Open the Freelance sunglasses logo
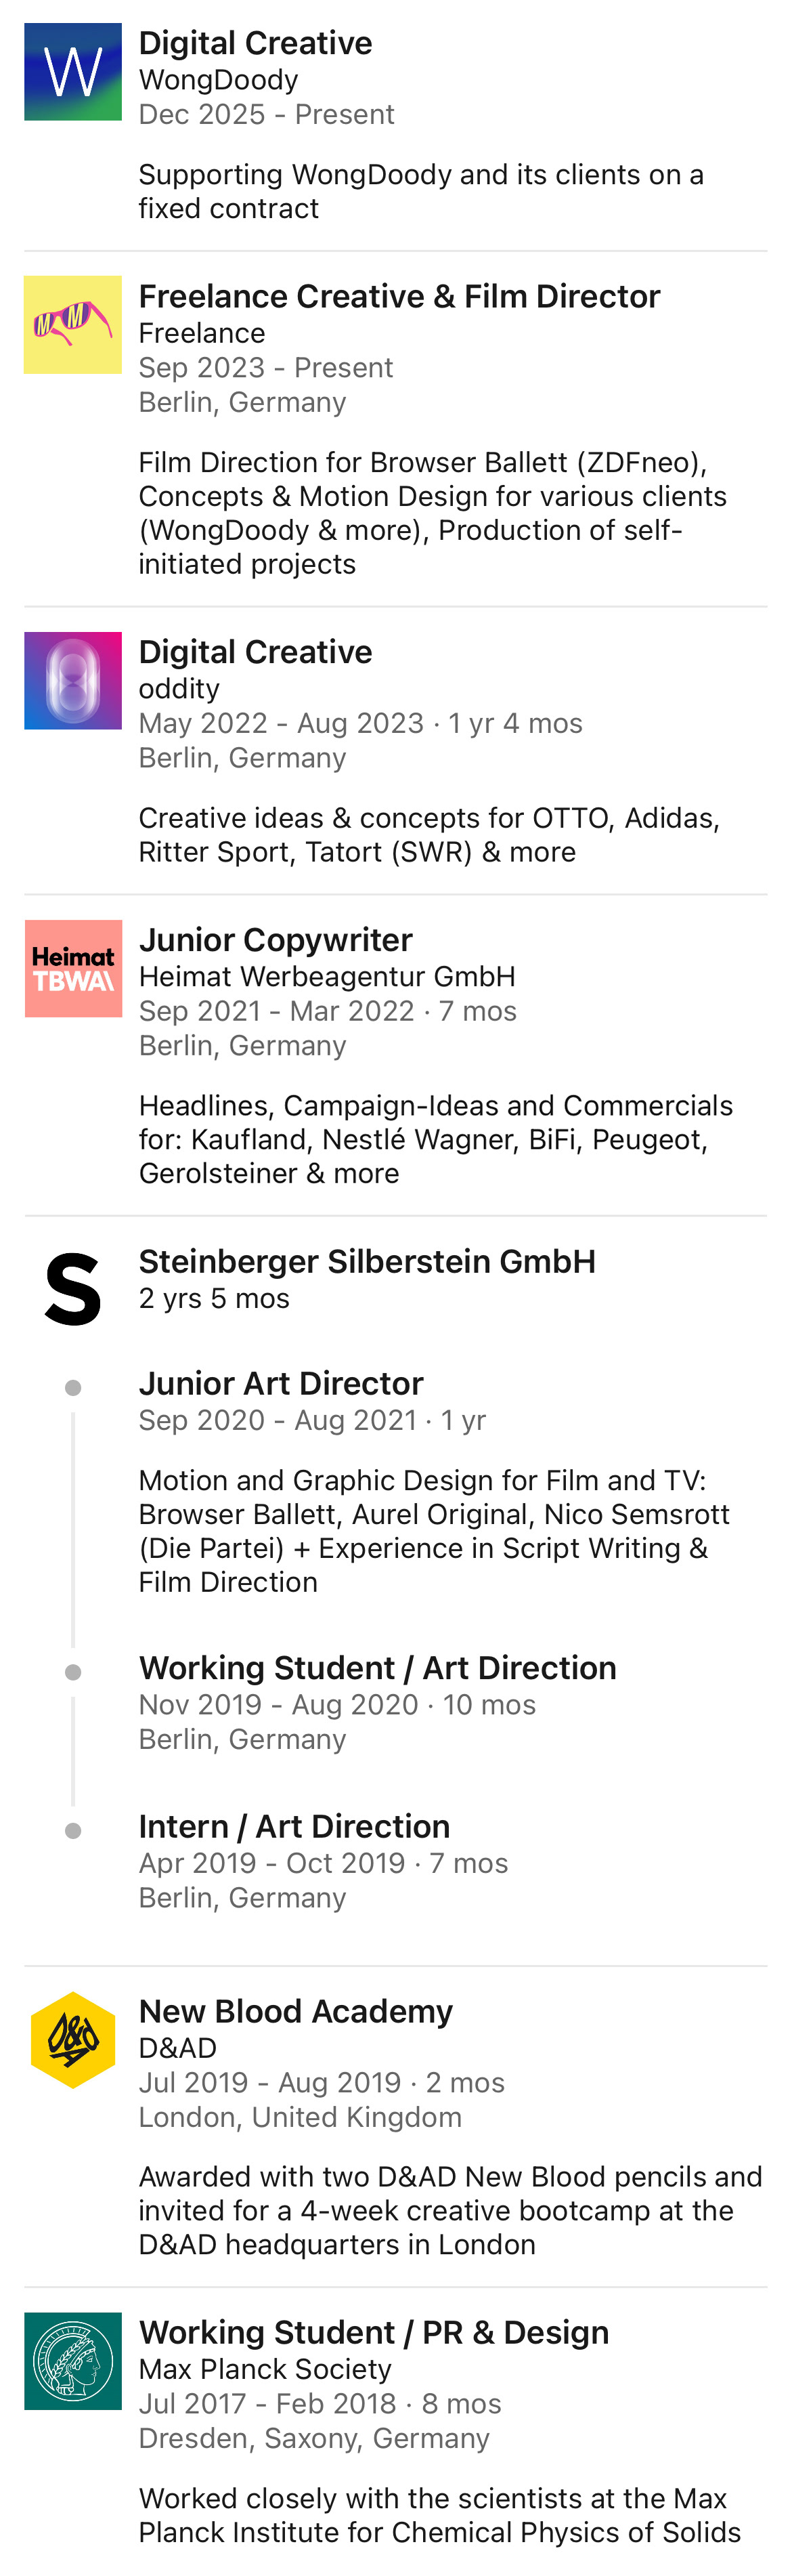The image size is (792, 2576). point(73,325)
